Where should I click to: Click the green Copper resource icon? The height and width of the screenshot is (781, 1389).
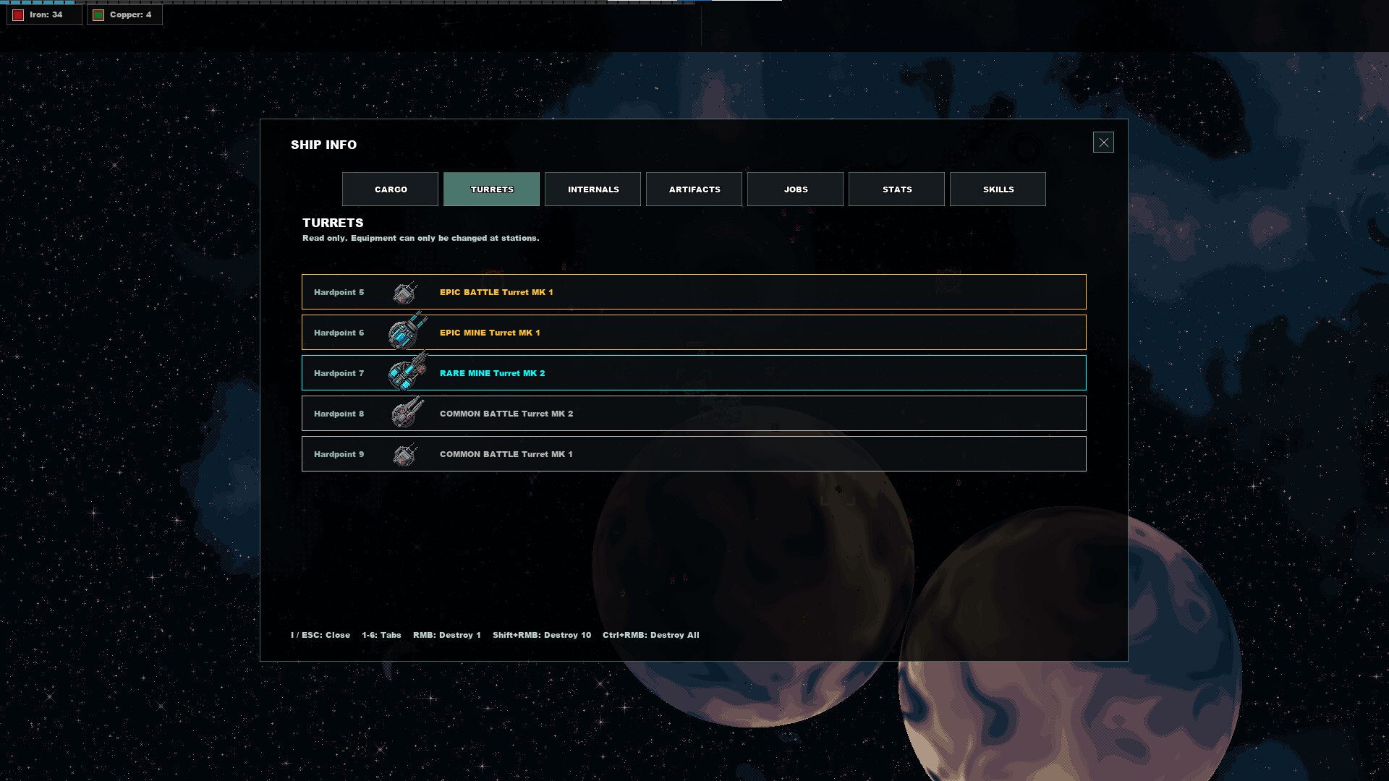tap(98, 14)
